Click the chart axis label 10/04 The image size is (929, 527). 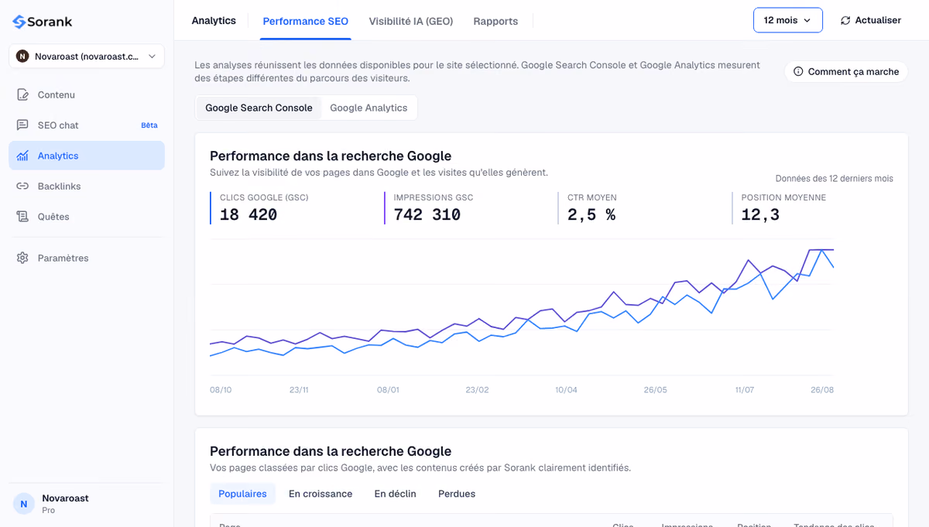tap(566, 390)
